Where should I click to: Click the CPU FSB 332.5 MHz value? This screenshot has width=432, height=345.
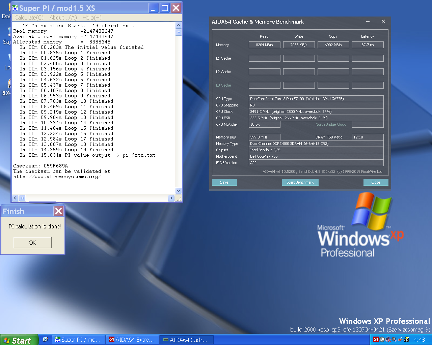(316, 118)
